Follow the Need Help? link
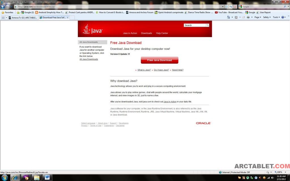This screenshot has width=290, height=181. [178, 70]
